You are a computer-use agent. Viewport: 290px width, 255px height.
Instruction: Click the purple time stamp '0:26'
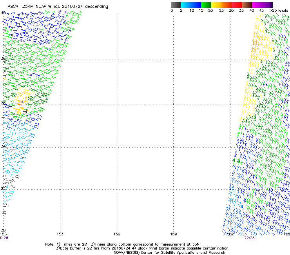coord(4,238)
